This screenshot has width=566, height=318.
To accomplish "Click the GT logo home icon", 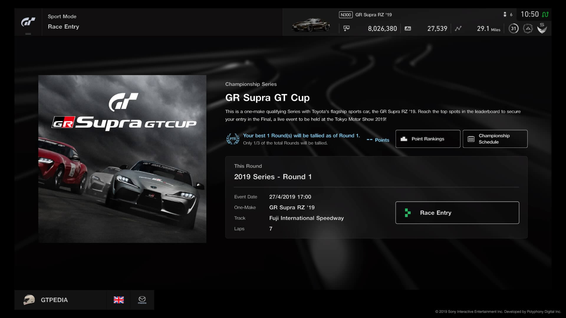I will (28, 22).
